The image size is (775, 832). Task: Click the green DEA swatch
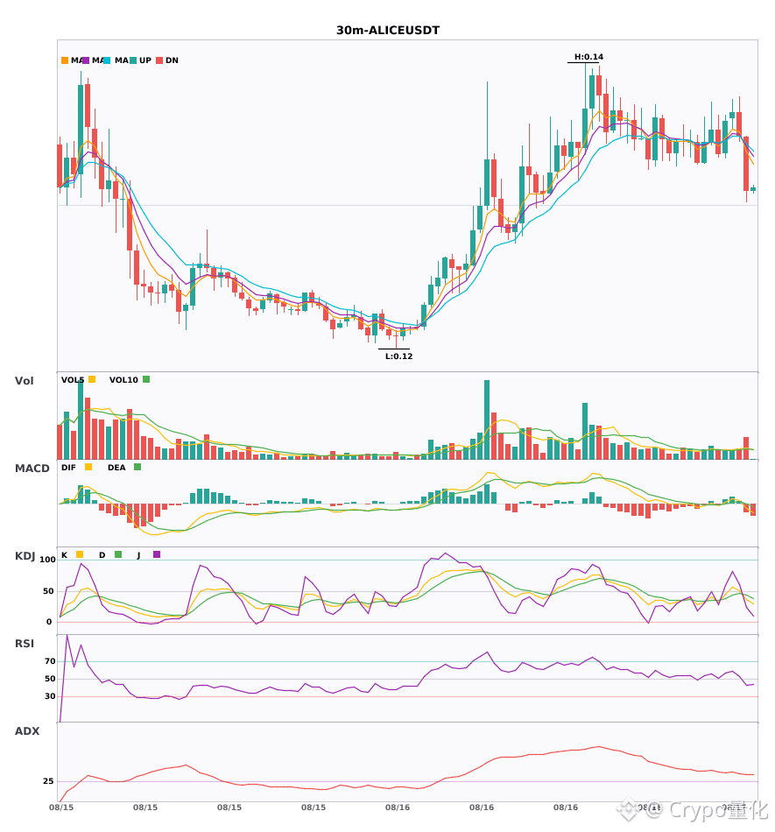[137, 467]
